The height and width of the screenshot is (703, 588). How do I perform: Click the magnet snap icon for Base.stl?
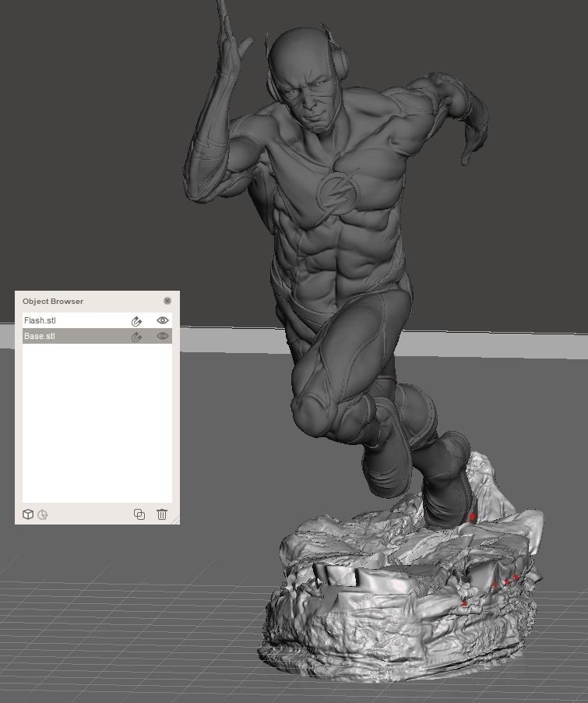(x=136, y=336)
